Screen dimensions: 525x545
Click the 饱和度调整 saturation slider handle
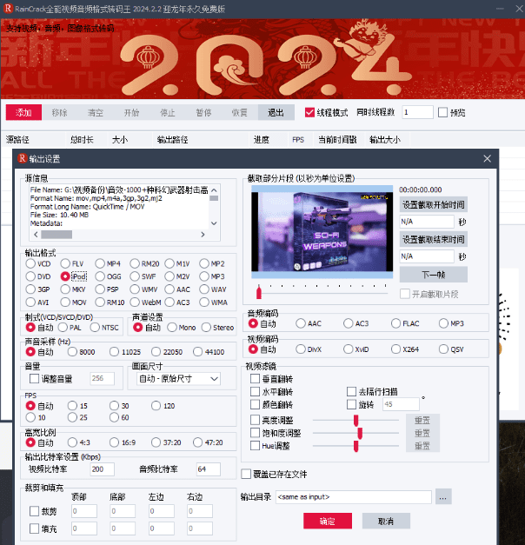pyautogui.click(x=360, y=433)
